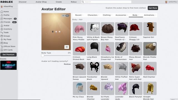Open the Profile sidebar icon
Screen dimensions: 178x100
coord(2,15)
